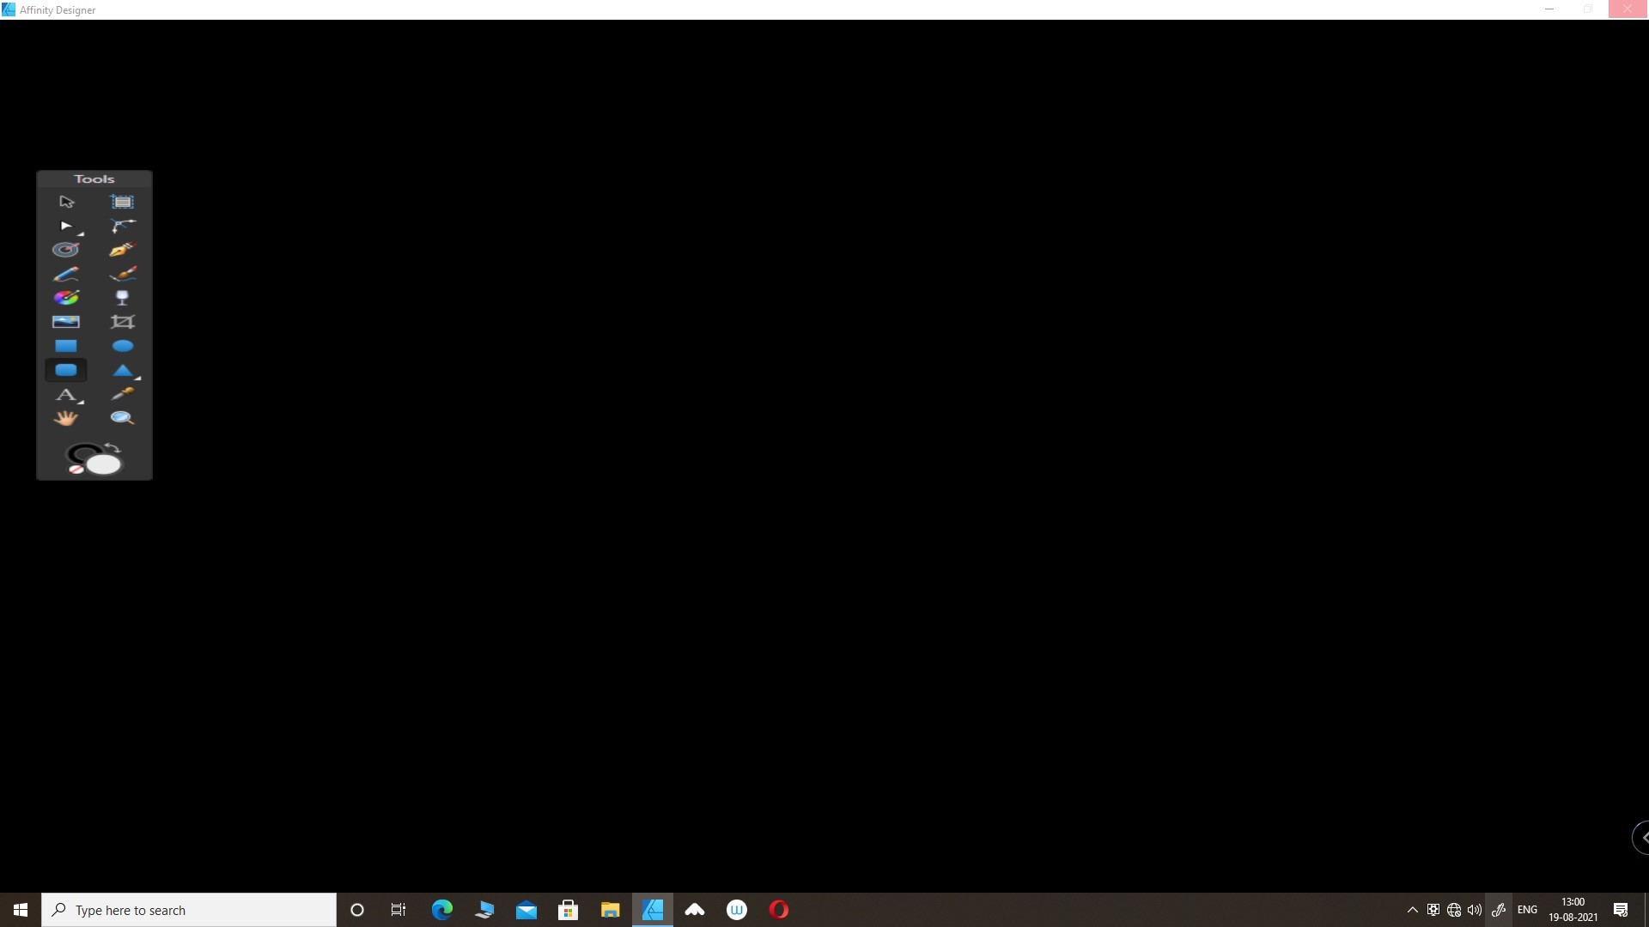Screen dimensions: 1649x927
Task: Choose the Vector Brush tool
Action: (x=123, y=274)
